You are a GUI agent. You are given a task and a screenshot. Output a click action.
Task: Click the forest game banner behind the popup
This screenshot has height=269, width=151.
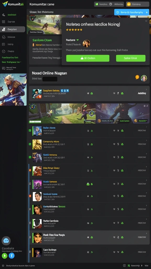44,24
